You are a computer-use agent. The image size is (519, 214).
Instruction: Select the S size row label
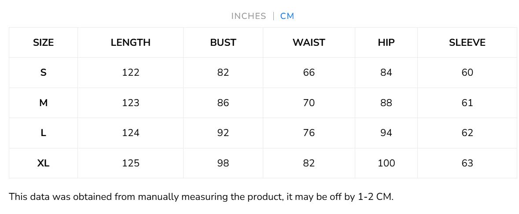point(43,73)
